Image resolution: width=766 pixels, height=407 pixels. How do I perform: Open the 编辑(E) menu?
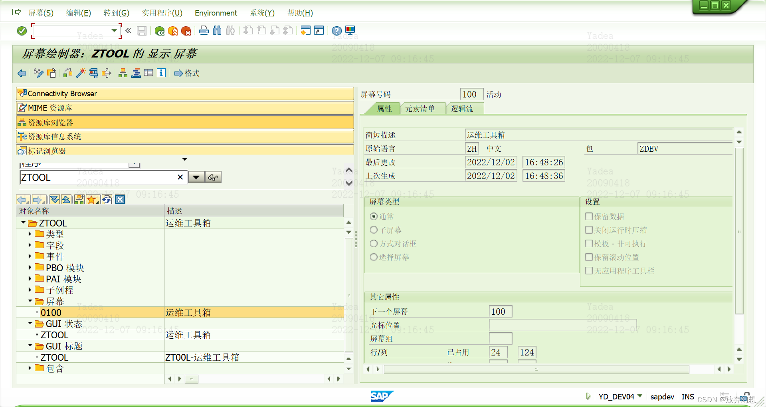(78, 13)
